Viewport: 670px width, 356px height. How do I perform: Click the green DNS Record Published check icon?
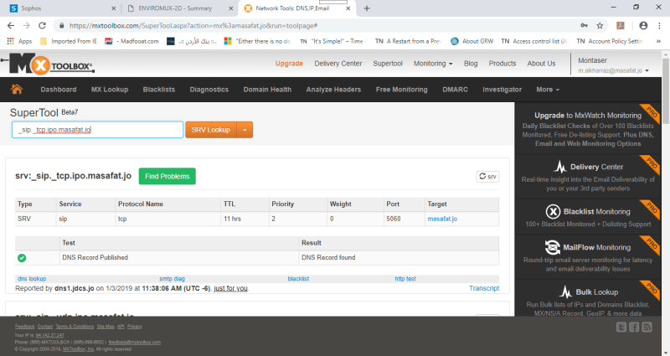[22, 258]
